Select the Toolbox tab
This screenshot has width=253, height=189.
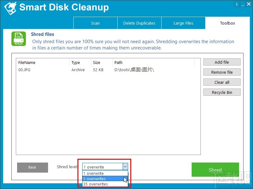(227, 23)
